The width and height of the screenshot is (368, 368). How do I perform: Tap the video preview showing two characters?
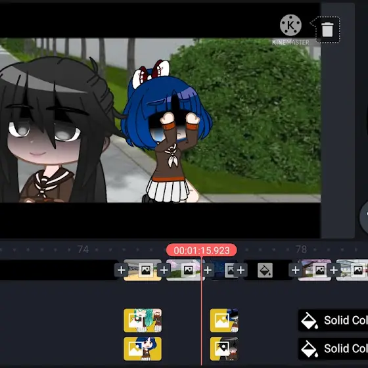(x=160, y=120)
